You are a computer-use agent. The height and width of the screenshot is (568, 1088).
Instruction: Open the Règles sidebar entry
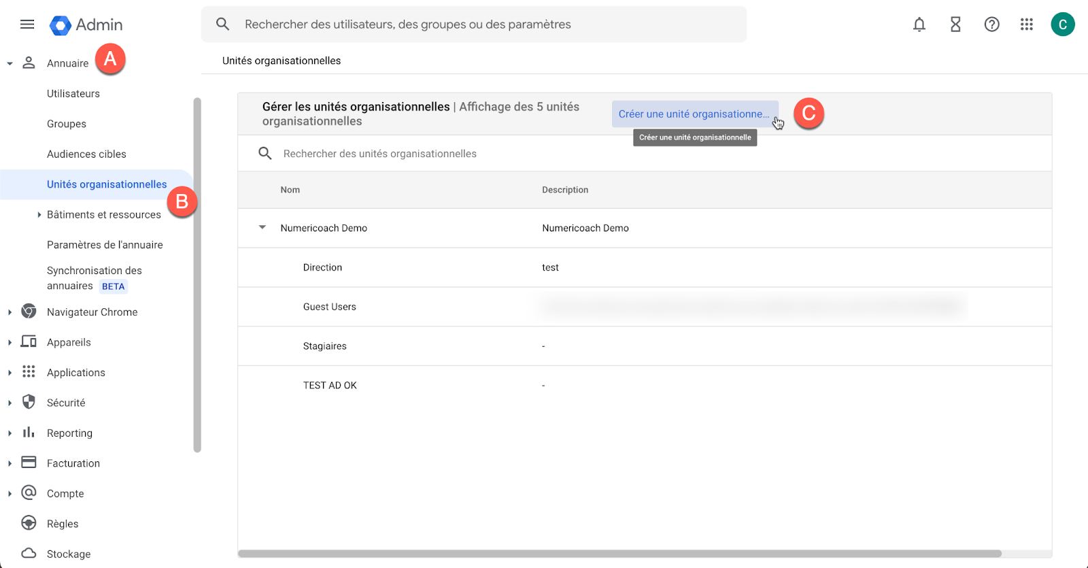pyautogui.click(x=63, y=524)
